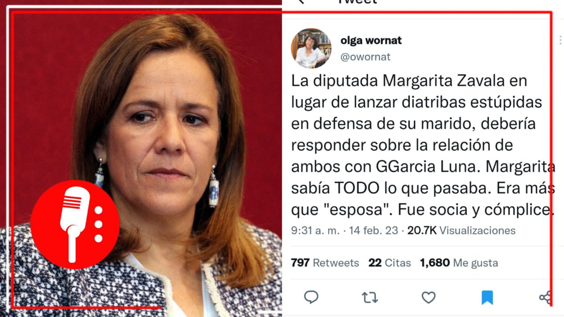Image resolution: width=564 pixels, height=317 pixels.
Task: Open the 20.7K Visualizaciones stats
Action: point(461,230)
